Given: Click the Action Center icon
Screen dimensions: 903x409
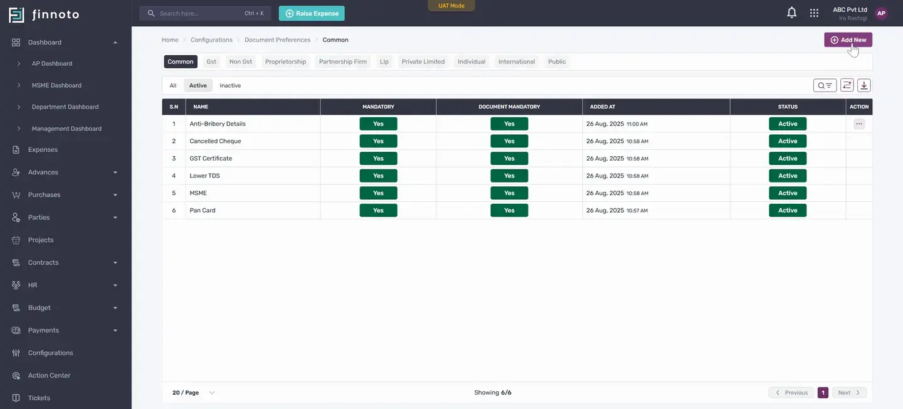Looking at the screenshot, I should (16, 375).
